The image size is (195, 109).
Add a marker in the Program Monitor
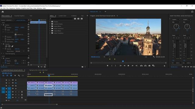pyautogui.click(x=108, y=66)
